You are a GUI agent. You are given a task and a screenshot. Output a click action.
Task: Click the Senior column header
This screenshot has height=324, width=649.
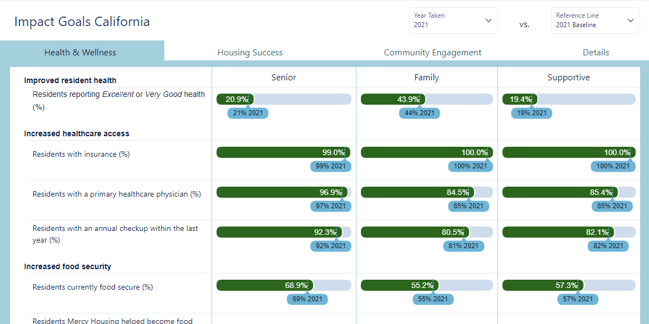point(284,77)
